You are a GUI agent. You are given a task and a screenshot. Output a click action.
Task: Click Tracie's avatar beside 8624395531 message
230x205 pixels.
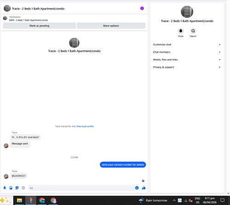6,176
